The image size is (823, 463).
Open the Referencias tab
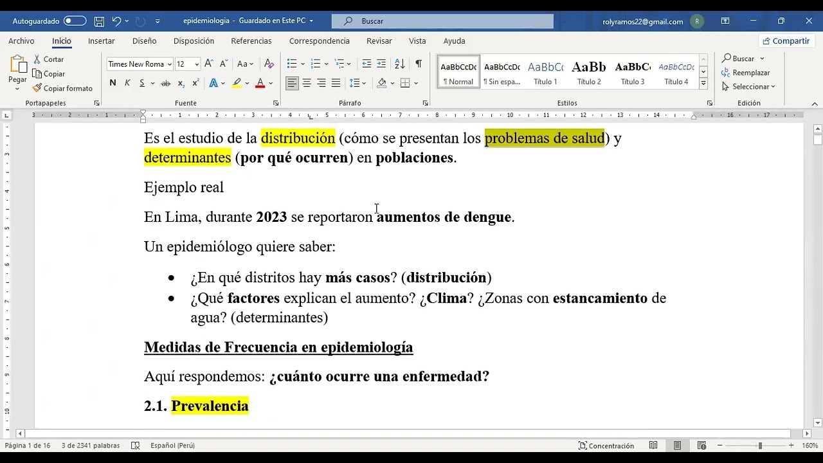coord(251,41)
